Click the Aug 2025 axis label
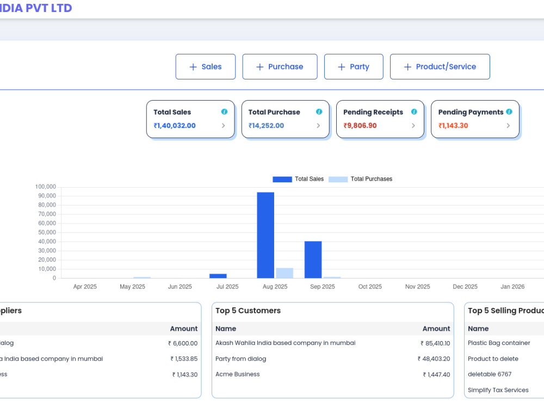544x408 pixels. (x=275, y=287)
